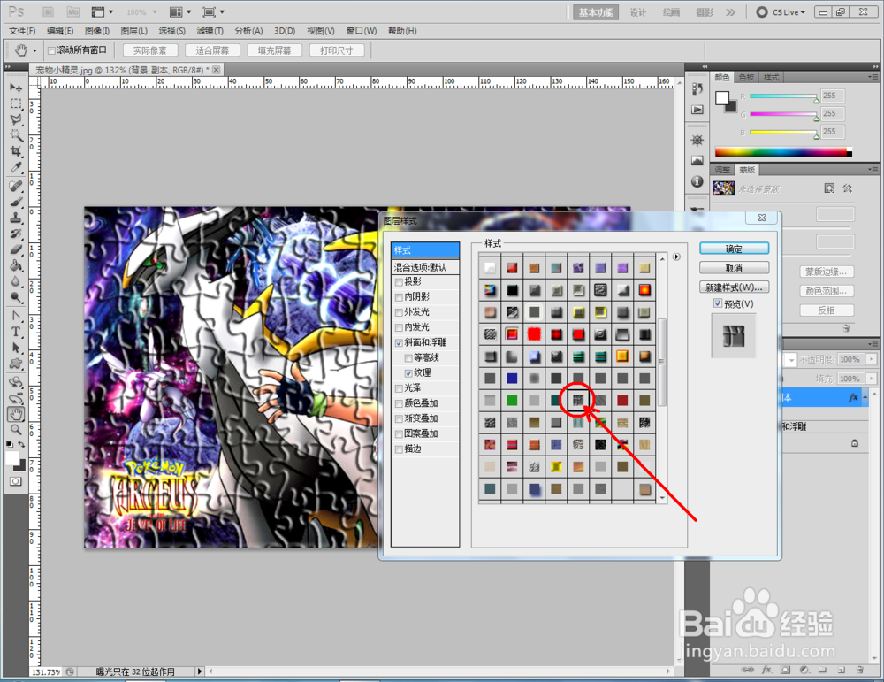Viewport: 884px width, 682px height.
Task: Pick a color from the spectrum ramp
Action: click(783, 152)
